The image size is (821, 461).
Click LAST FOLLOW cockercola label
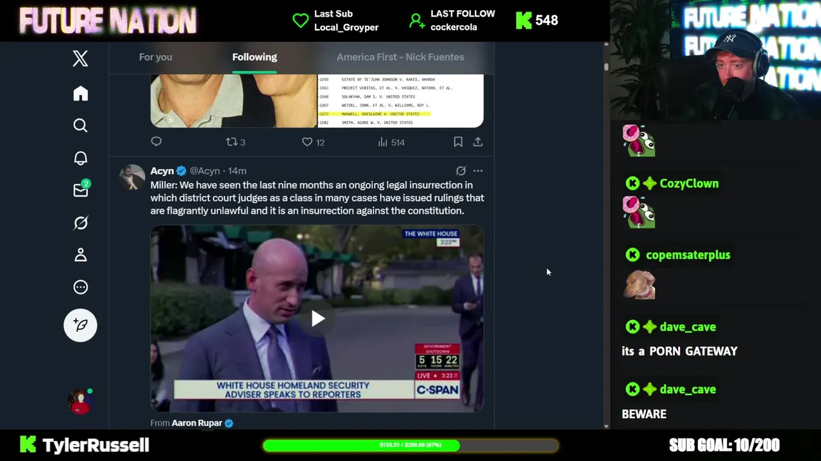tap(462, 20)
